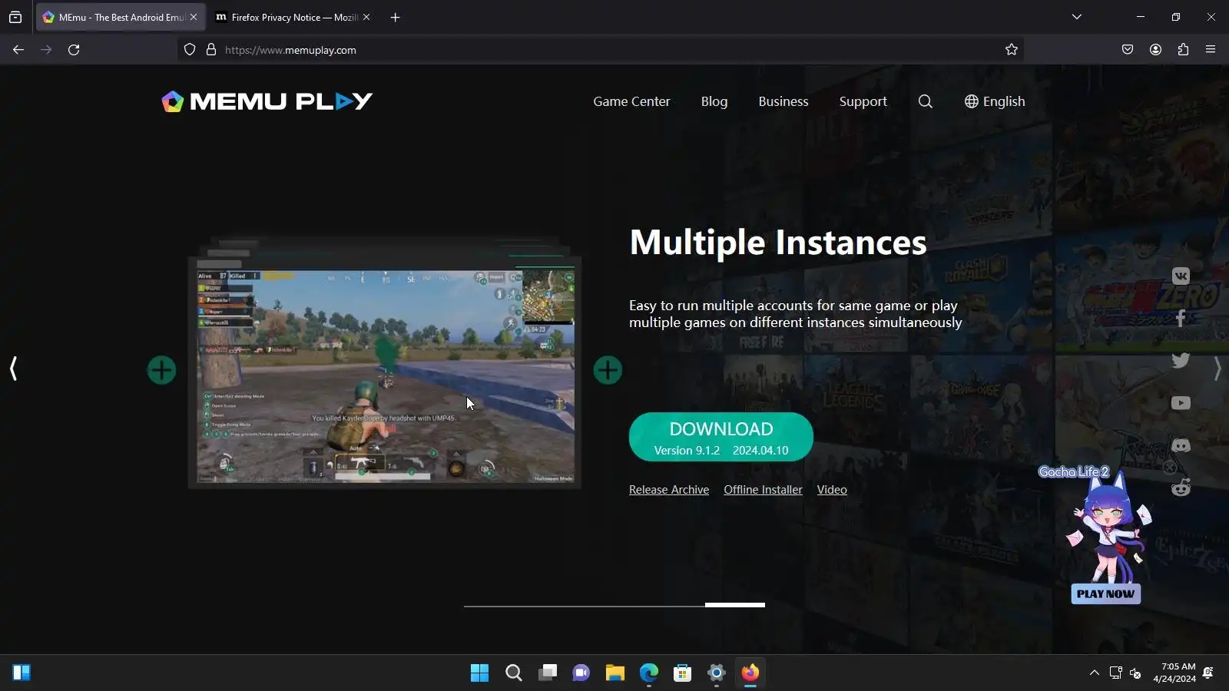
Task: Open taskbar Search
Action: (513, 673)
